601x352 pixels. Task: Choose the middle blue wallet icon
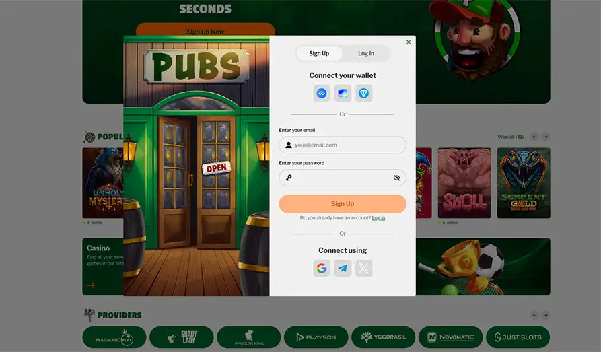pos(343,93)
